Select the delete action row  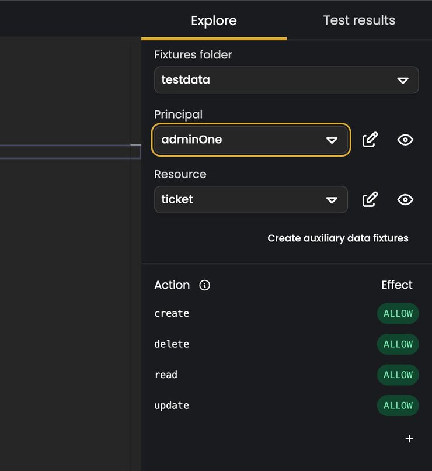click(287, 344)
